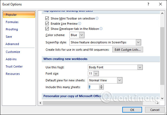Image resolution: width=167 pixels, height=115 pixels.
Task: Open the Trust Center category
Action: click(x=14, y=66)
